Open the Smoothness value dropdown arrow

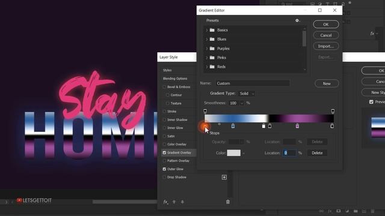tap(242, 103)
